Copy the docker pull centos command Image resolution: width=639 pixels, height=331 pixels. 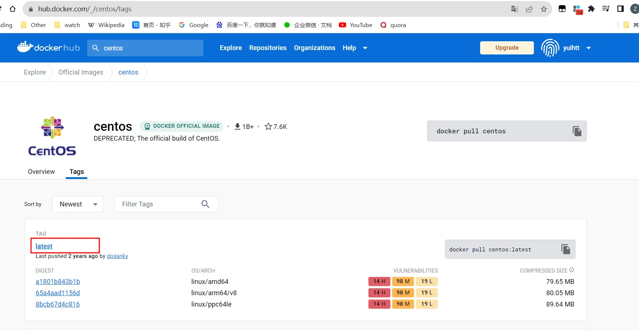pyautogui.click(x=577, y=131)
